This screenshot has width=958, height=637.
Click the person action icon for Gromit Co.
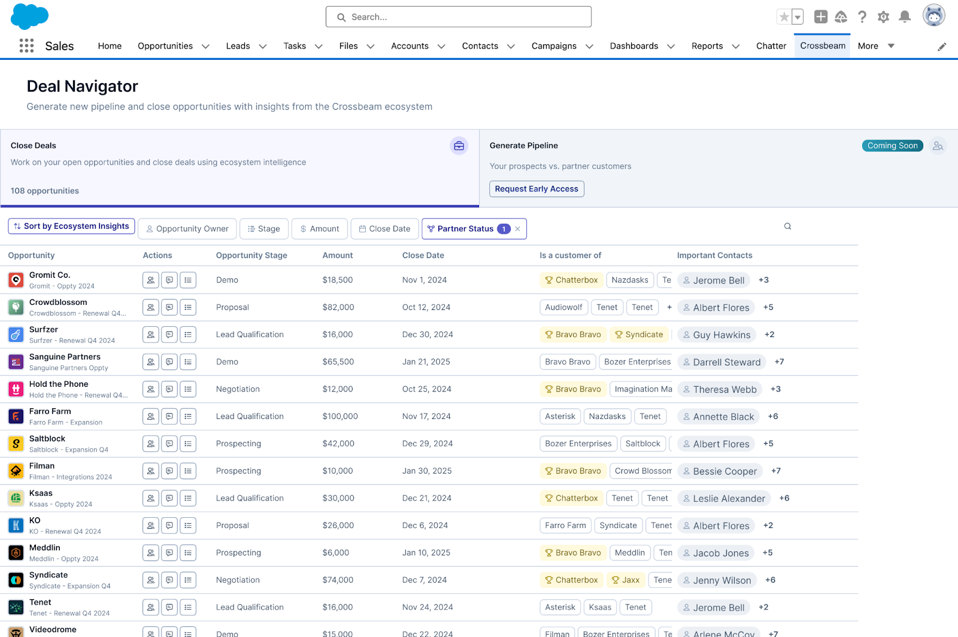[x=151, y=280]
